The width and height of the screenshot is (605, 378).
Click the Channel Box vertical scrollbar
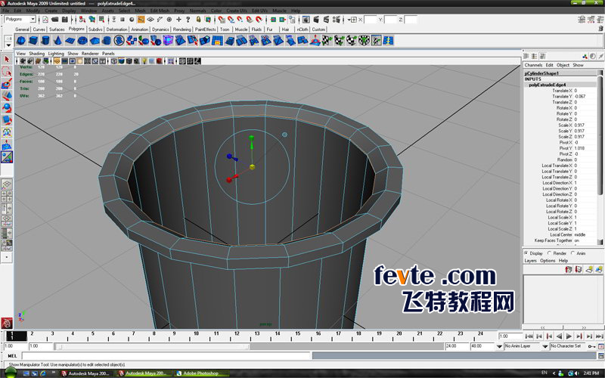click(x=600, y=157)
